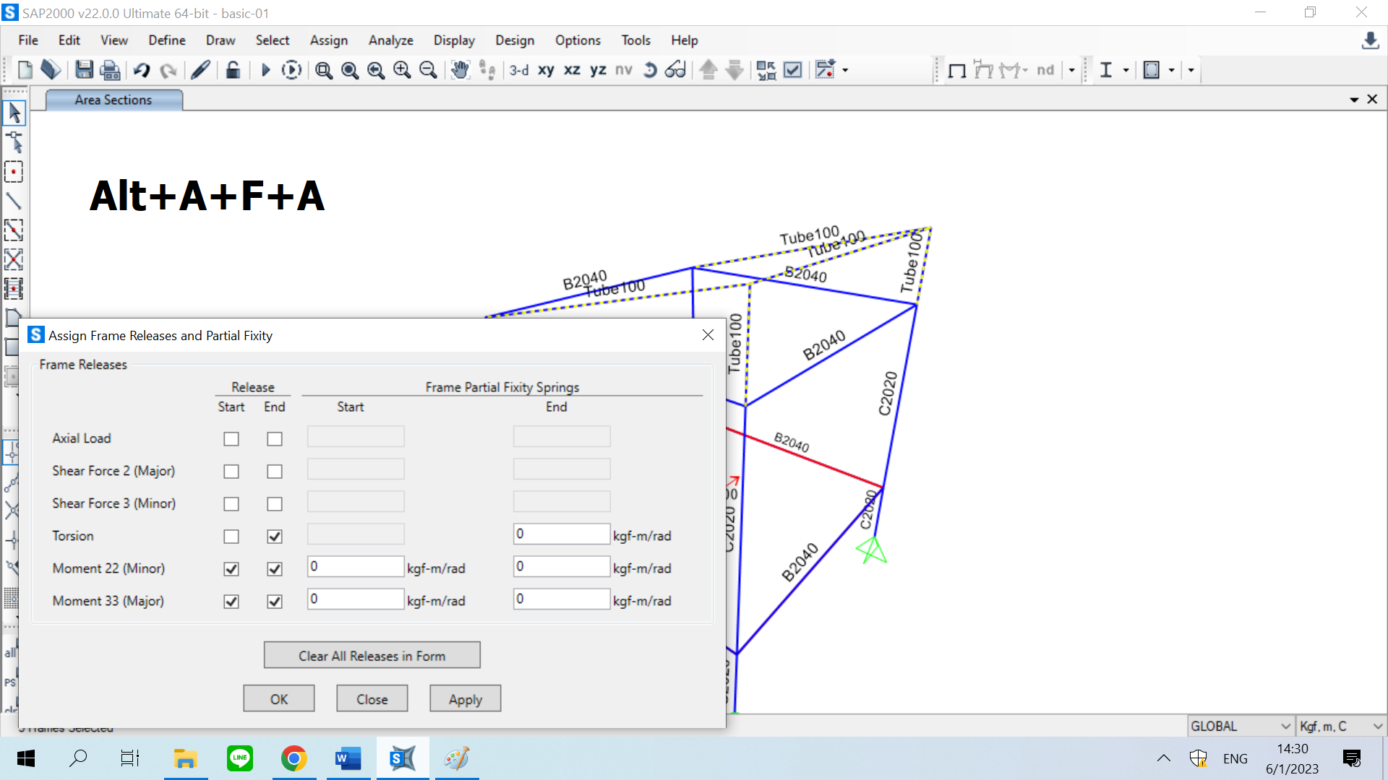Open the Assign menu

tap(328, 40)
